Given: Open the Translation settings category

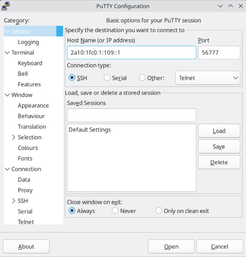Looking at the screenshot, I should tap(32, 127).
